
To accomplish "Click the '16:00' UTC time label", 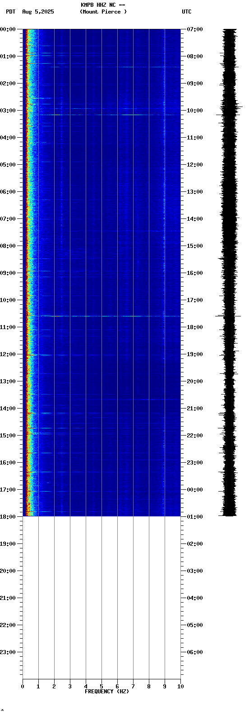I will coord(195,273).
